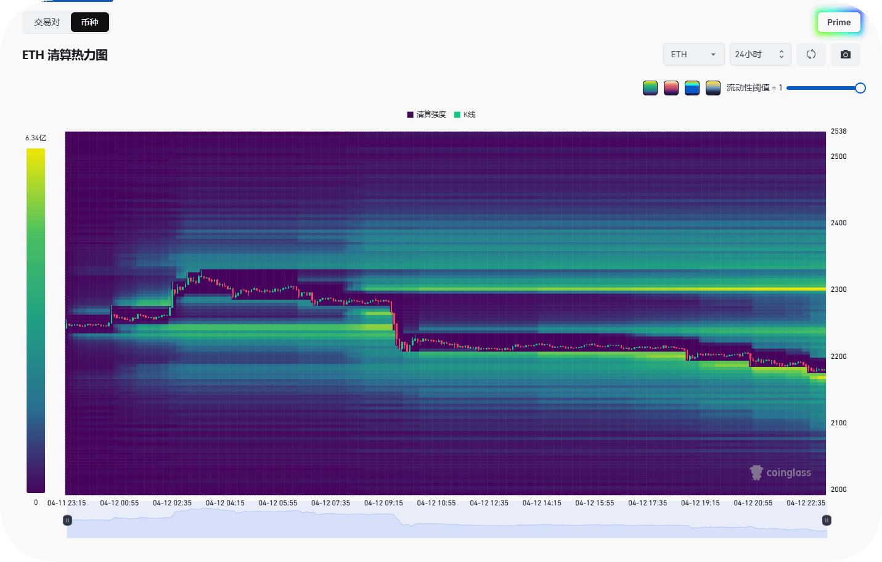The height and width of the screenshot is (562, 882).
Task: Click the right pause handle on the range bar
Action: [827, 520]
